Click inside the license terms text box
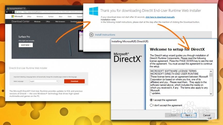The height and width of the screenshot is (125, 223). (180, 82)
